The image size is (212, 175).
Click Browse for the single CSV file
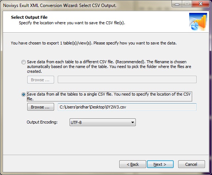(40, 107)
